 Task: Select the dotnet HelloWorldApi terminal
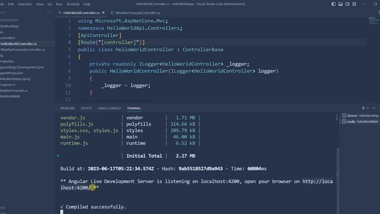[360, 116]
